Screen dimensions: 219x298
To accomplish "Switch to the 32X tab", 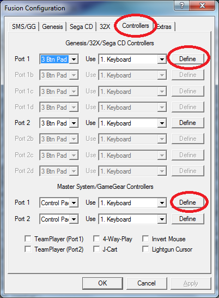I will coord(105,26).
